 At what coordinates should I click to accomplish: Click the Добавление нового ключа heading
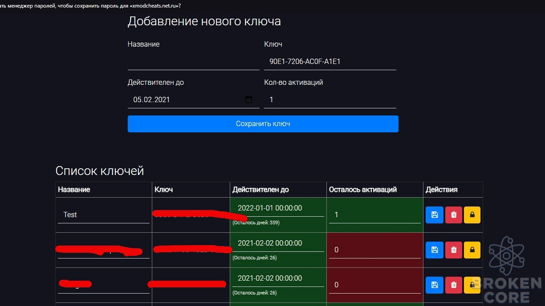204,21
